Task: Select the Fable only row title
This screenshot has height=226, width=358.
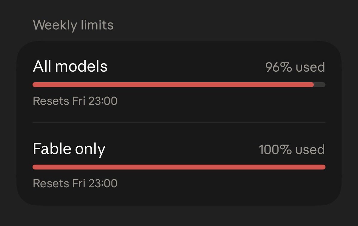Action: pos(69,149)
